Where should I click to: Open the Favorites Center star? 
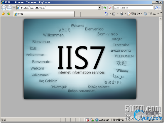(x=3, y=14)
